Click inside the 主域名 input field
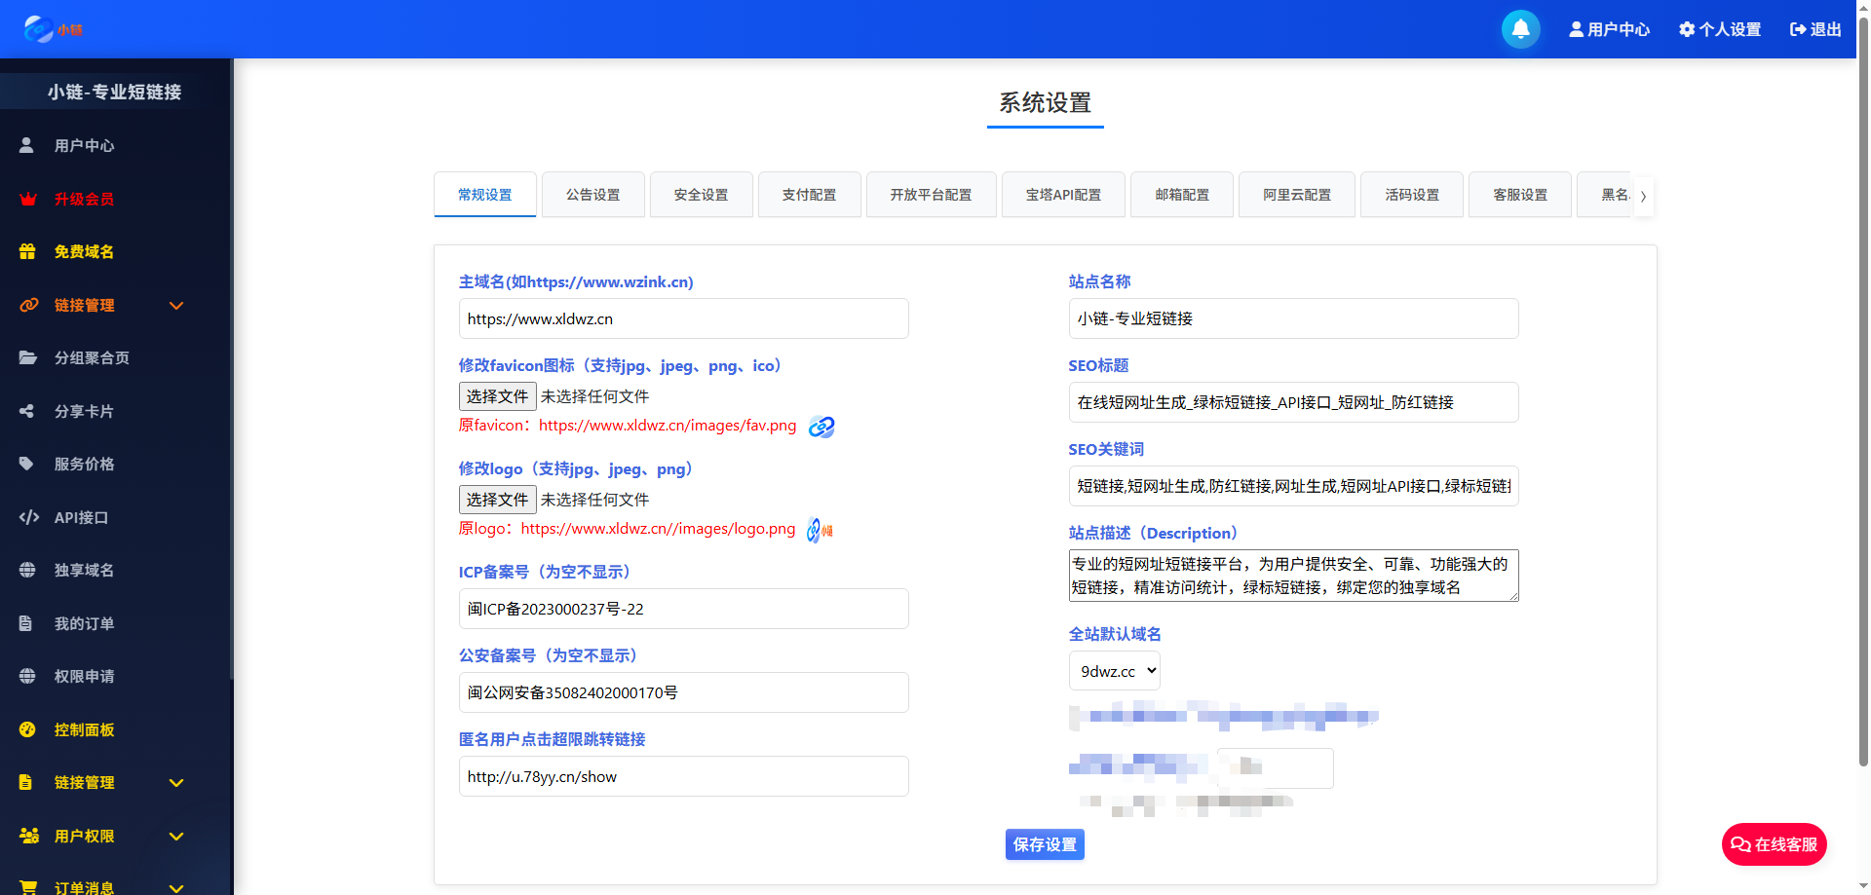Image resolution: width=1871 pixels, height=895 pixels. point(683,318)
